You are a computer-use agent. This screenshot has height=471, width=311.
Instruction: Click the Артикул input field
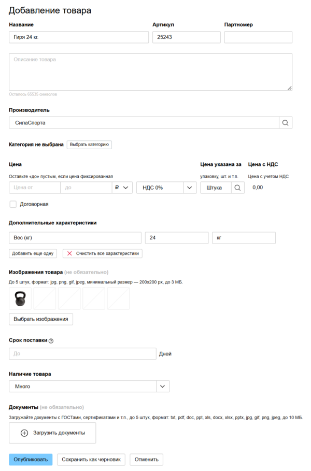pos(187,37)
